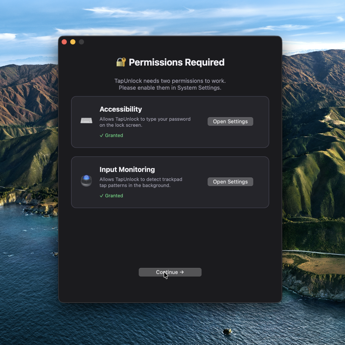Click the green checkmark under Input Monitoring

(101, 195)
